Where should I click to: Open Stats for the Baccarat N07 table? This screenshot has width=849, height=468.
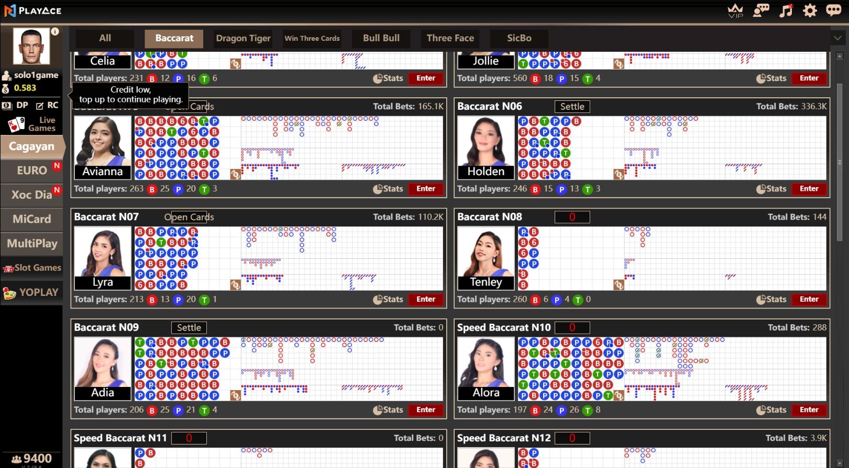click(x=388, y=299)
